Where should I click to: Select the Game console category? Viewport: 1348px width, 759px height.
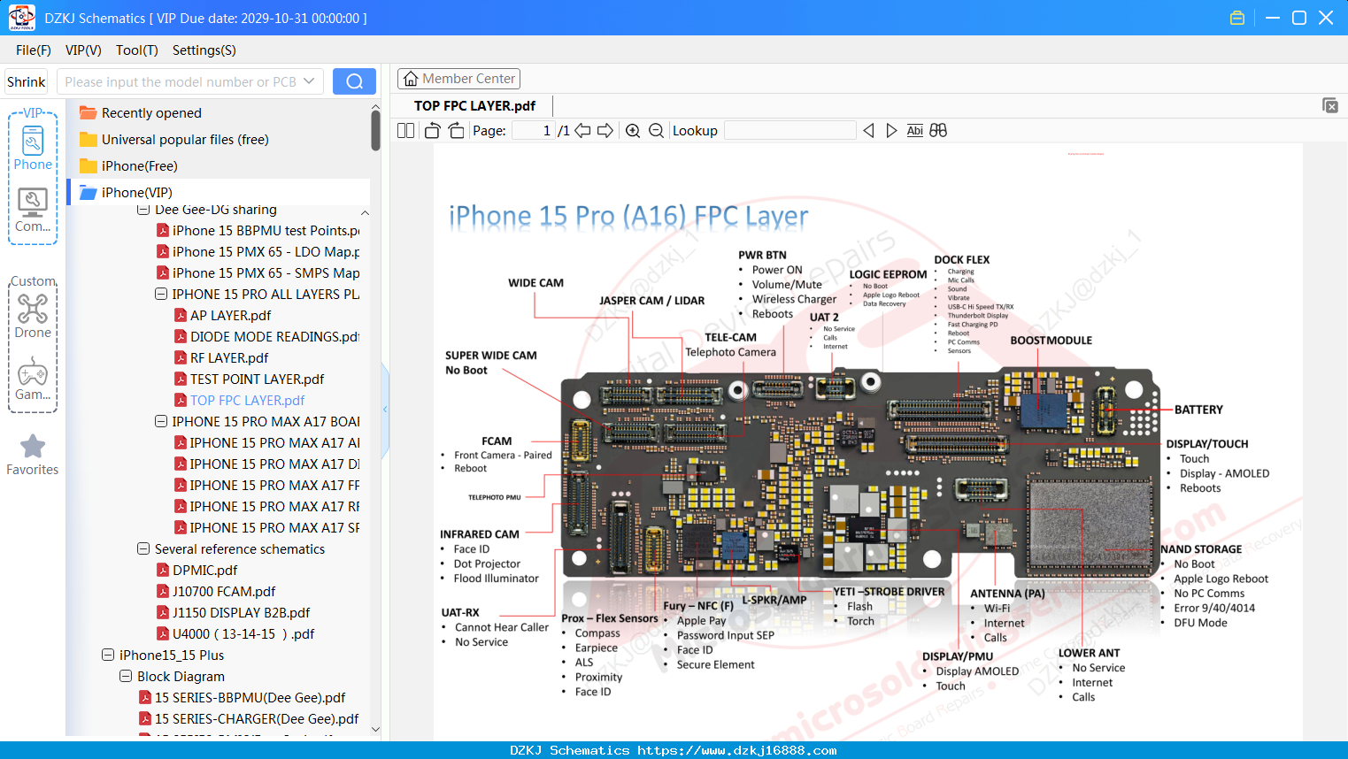(33, 379)
